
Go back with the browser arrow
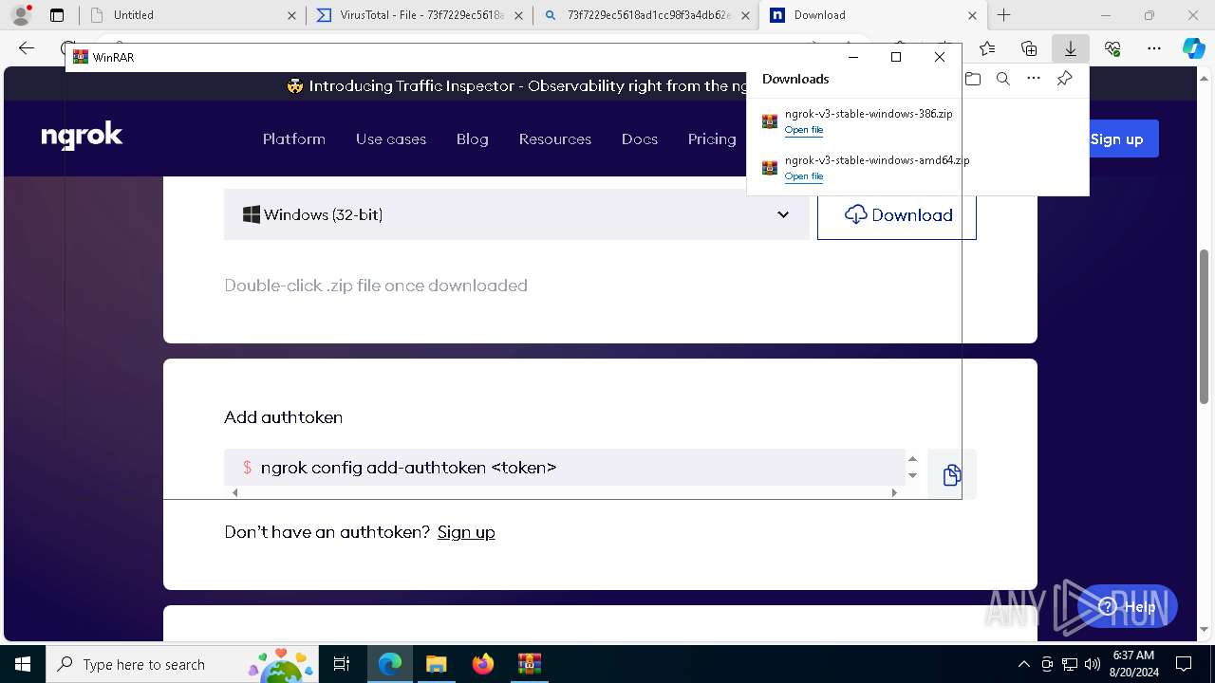(x=27, y=48)
